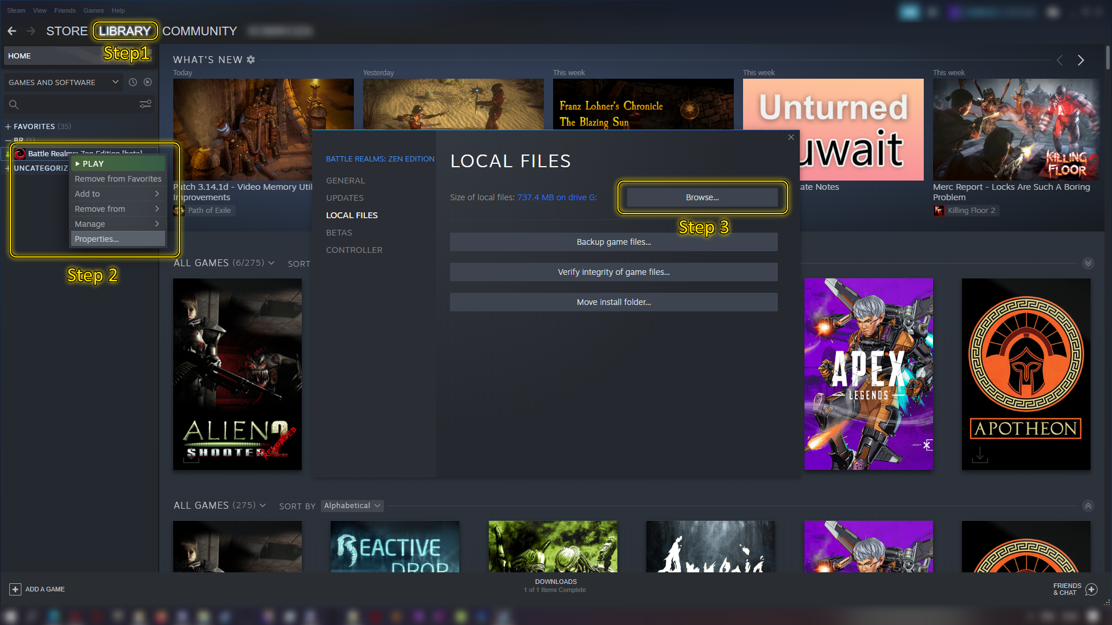The image size is (1112, 625).
Task: Open Apotheon game cover
Action: (x=1026, y=374)
